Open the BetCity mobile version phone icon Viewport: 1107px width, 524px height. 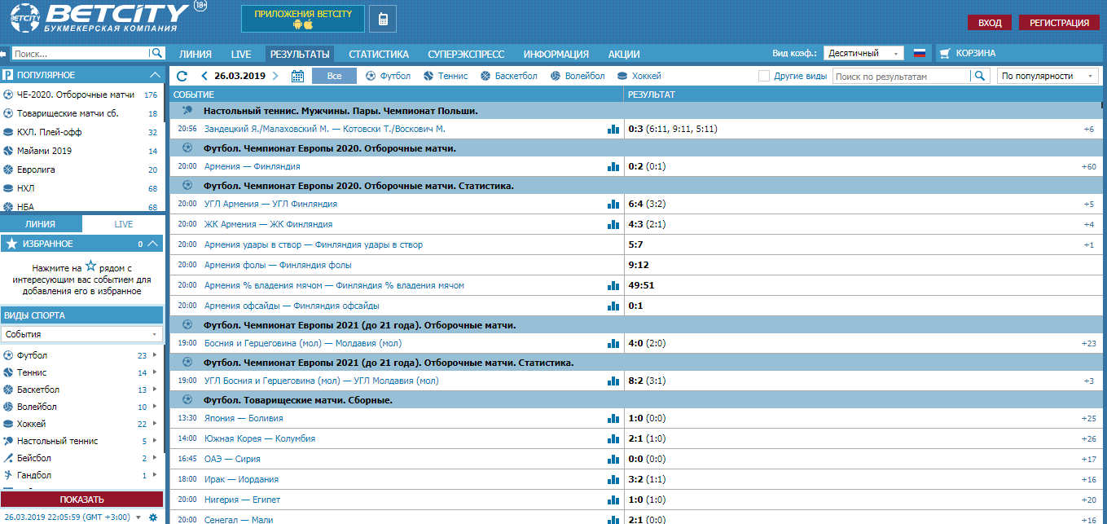[383, 19]
